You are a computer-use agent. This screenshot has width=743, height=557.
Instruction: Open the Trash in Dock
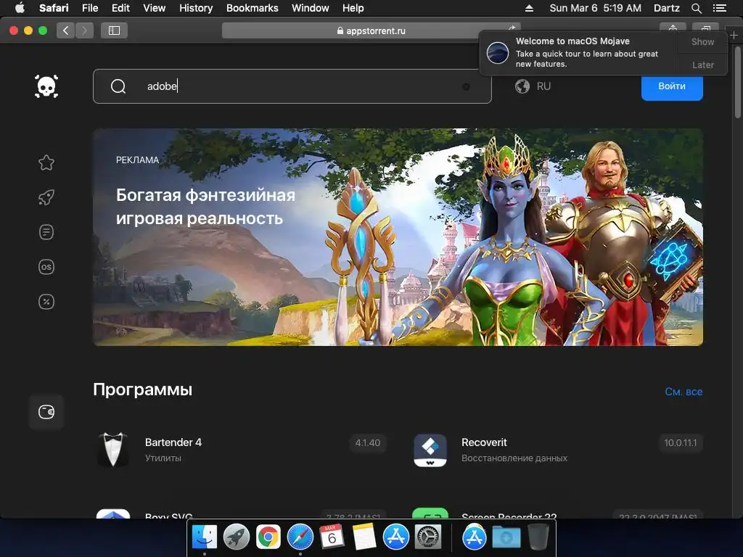pyautogui.click(x=538, y=537)
